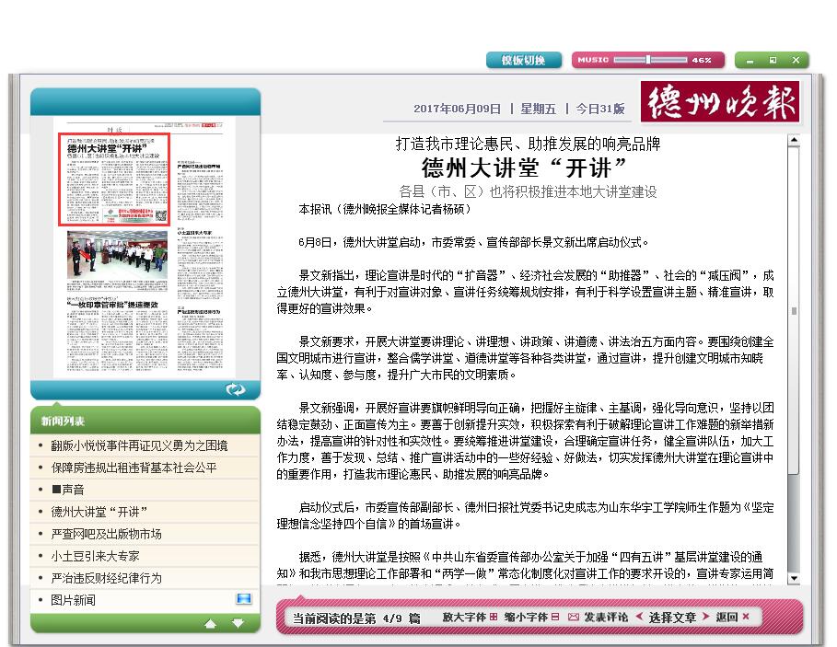Click the 今日31版 edition link

600,109
